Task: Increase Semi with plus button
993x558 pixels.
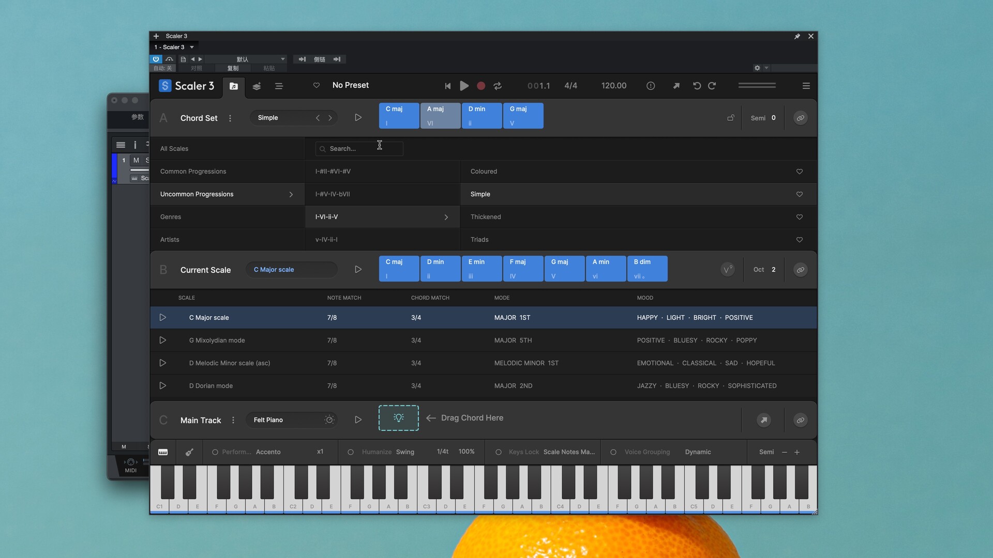Action: (x=797, y=452)
